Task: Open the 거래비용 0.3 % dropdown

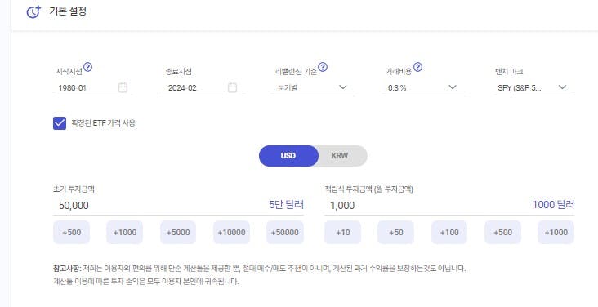Action: pyautogui.click(x=423, y=87)
